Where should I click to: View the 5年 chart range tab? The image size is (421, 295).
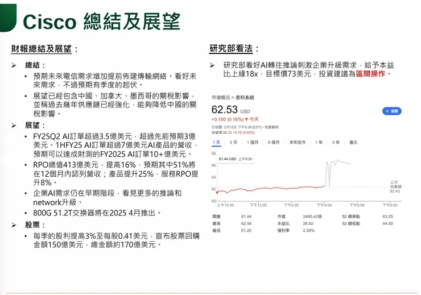pyautogui.click(x=336, y=143)
